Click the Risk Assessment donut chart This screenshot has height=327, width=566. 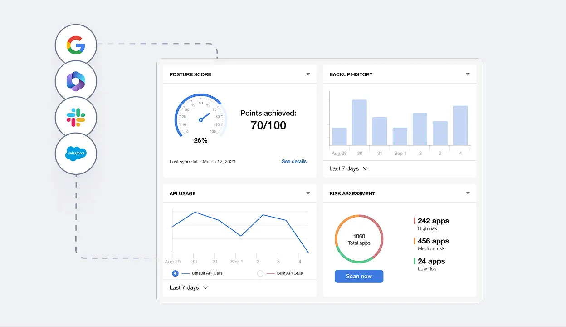(359, 238)
